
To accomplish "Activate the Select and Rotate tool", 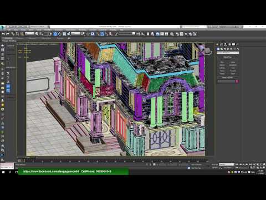I will tap(60, 34).
